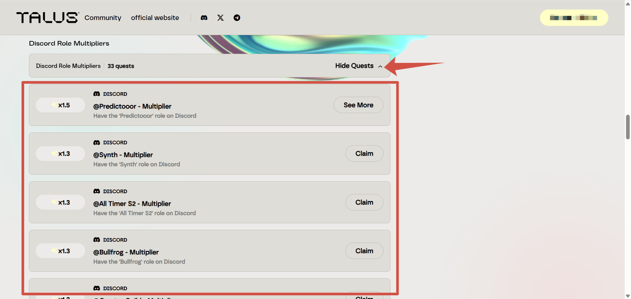Click the scrollbar down arrow
Viewport: 631px width, 299px height.
[627, 296]
